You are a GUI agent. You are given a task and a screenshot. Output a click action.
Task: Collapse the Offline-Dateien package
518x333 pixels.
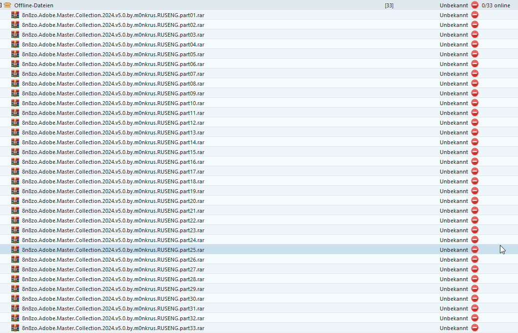point(0,5)
